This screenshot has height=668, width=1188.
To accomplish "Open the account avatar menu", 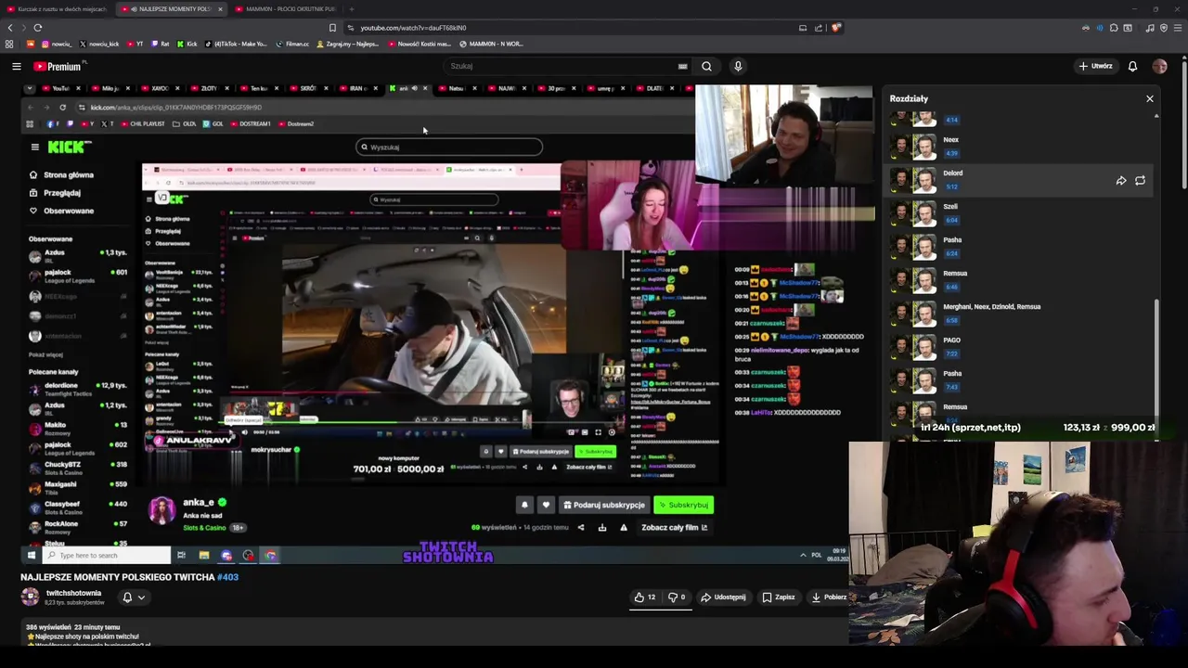I will 1159,66.
